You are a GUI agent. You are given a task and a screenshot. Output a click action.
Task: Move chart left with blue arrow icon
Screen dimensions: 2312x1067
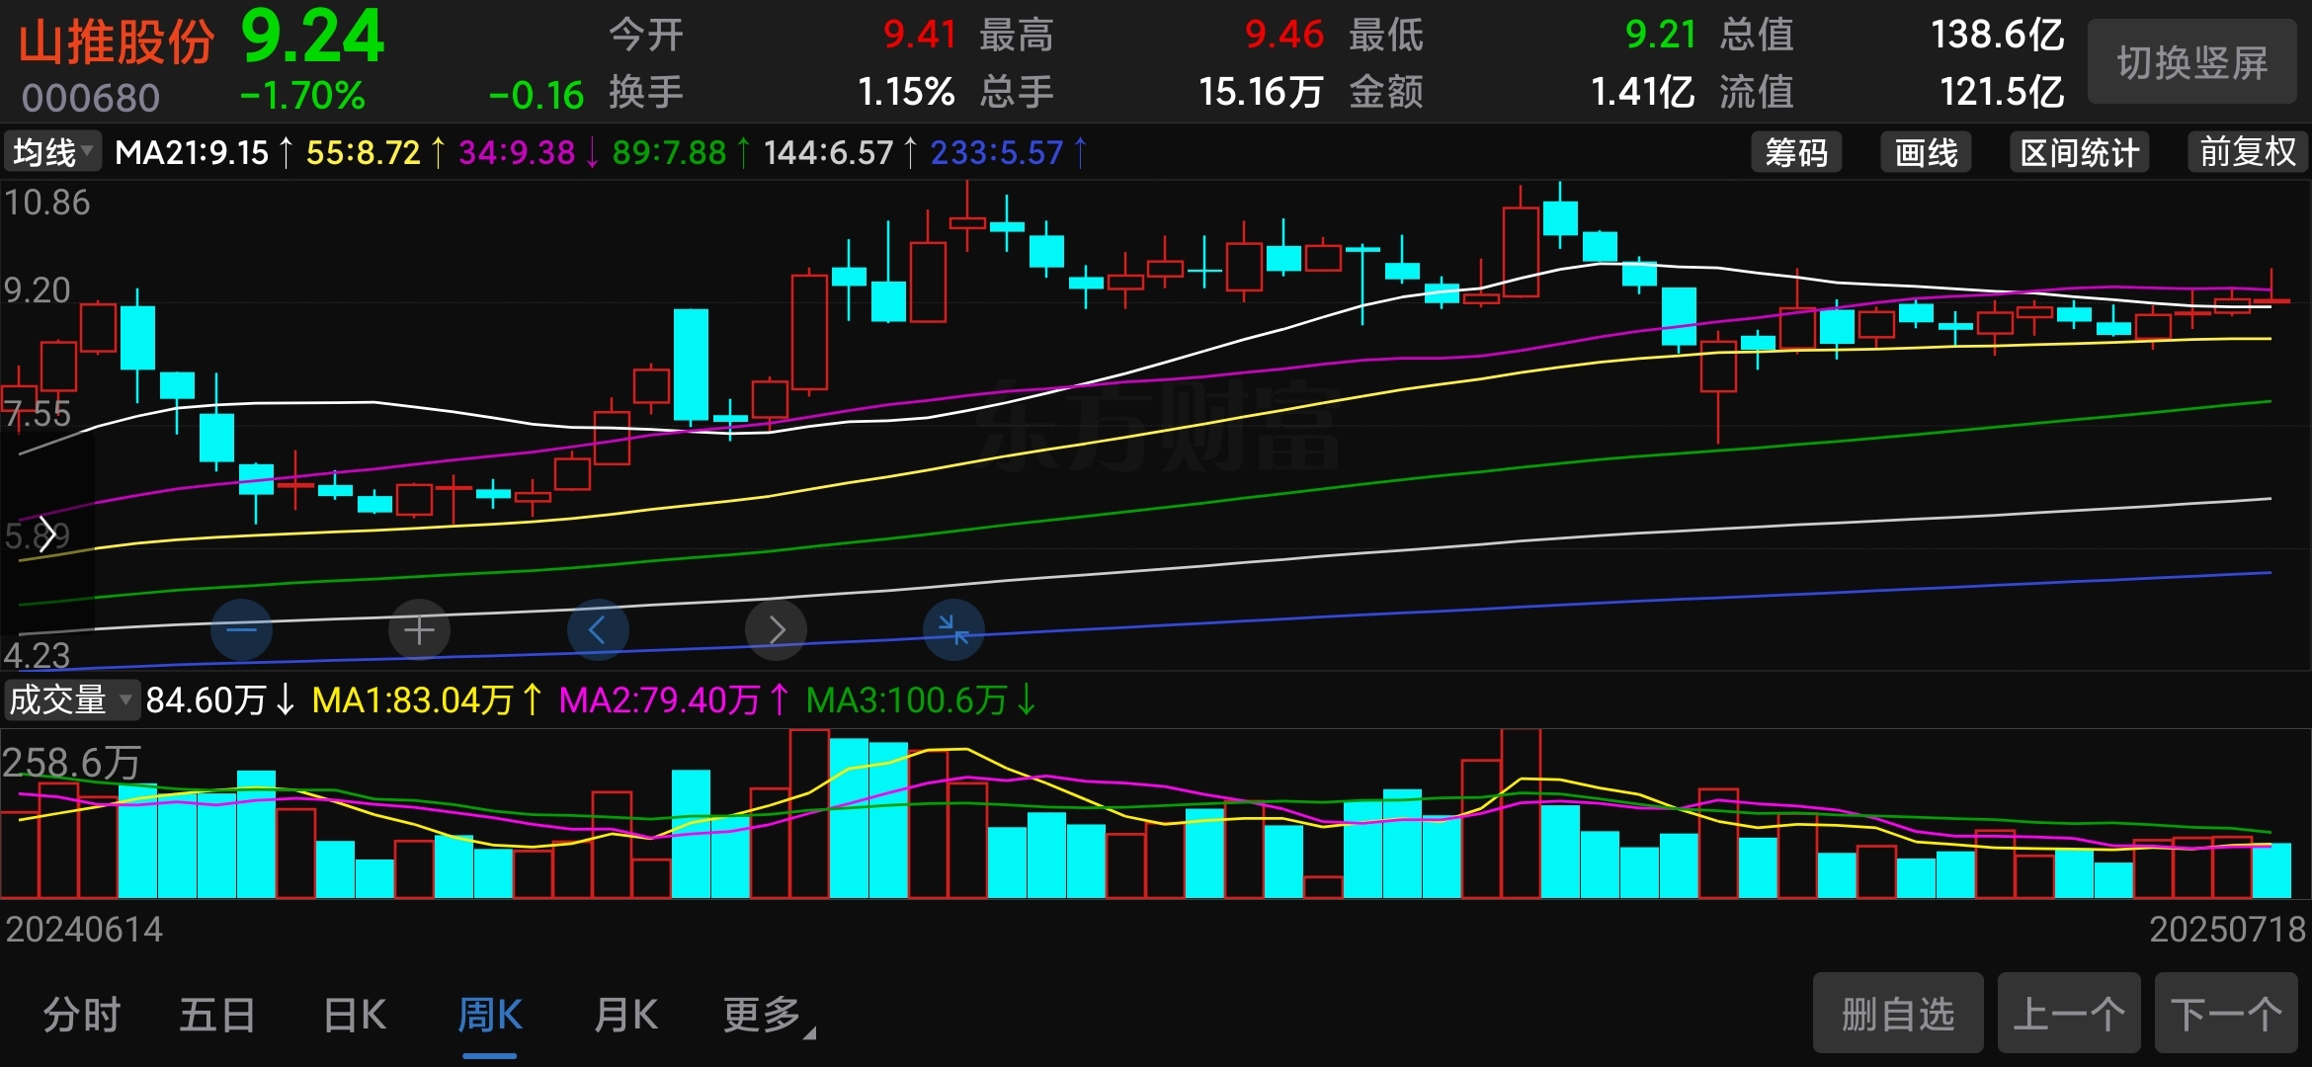click(597, 629)
